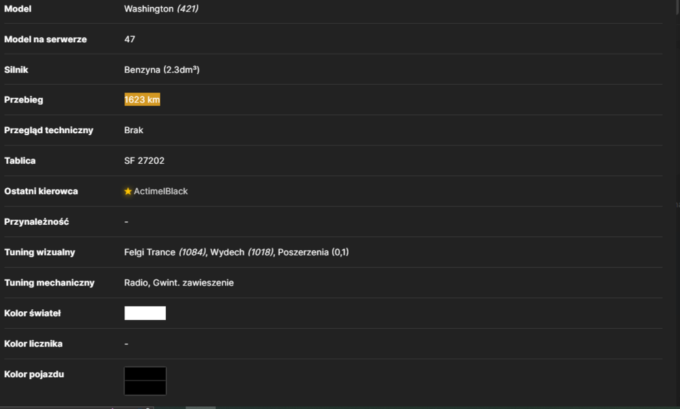Click the Silnik row label
The height and width of the screenshot is (409, 680).
pyautogui.click(x=16, y=69)
